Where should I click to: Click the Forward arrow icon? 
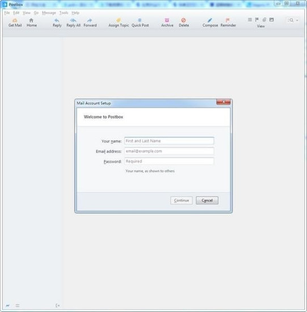tap(90, 20)
